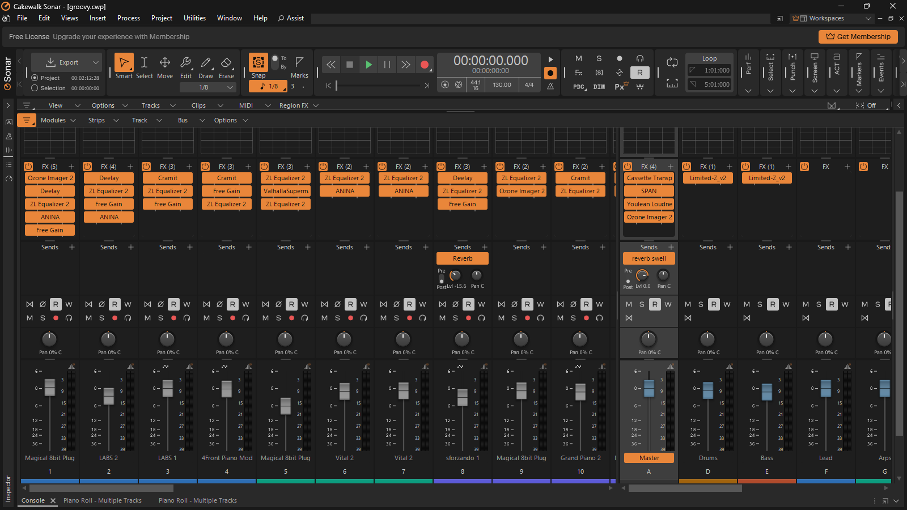Open the Export options dropdown arrow
The image size is (907, 510).
click(95, 62)
